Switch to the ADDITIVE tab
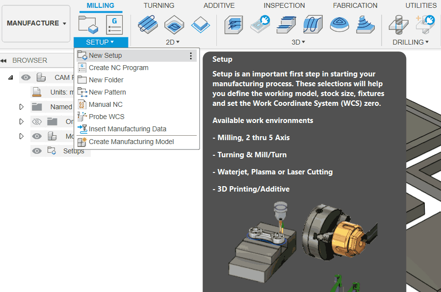Viewport: 441px width, 292px height. click(219, 5)
